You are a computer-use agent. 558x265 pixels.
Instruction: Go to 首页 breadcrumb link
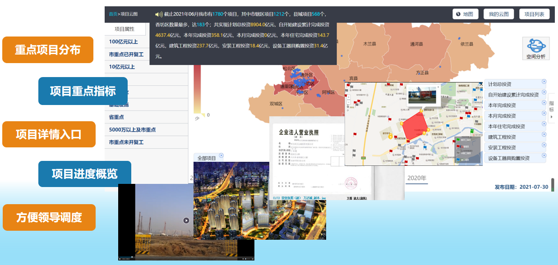(113, 14)
